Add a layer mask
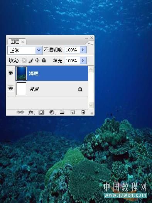 coord(41,112)
